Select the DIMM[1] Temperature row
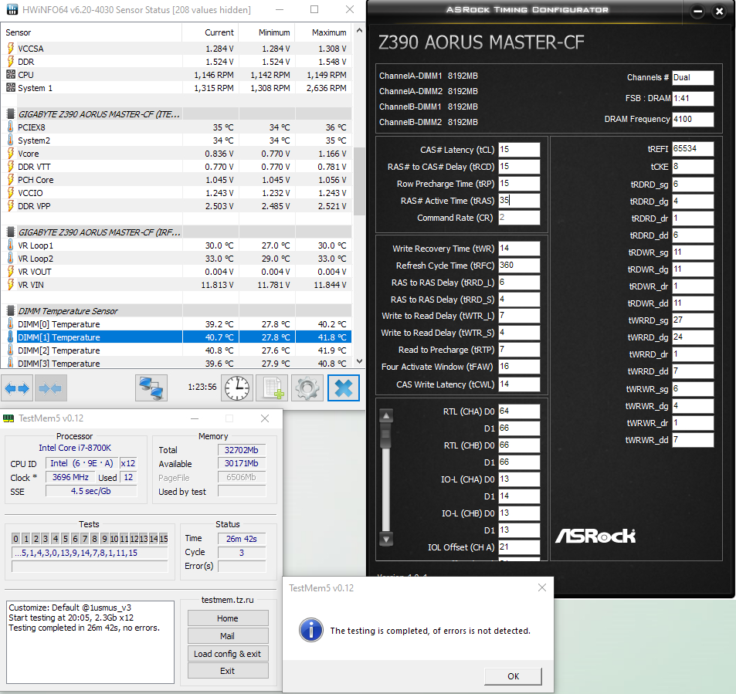This screenshot has width=736, height=694. coord(176,337)
